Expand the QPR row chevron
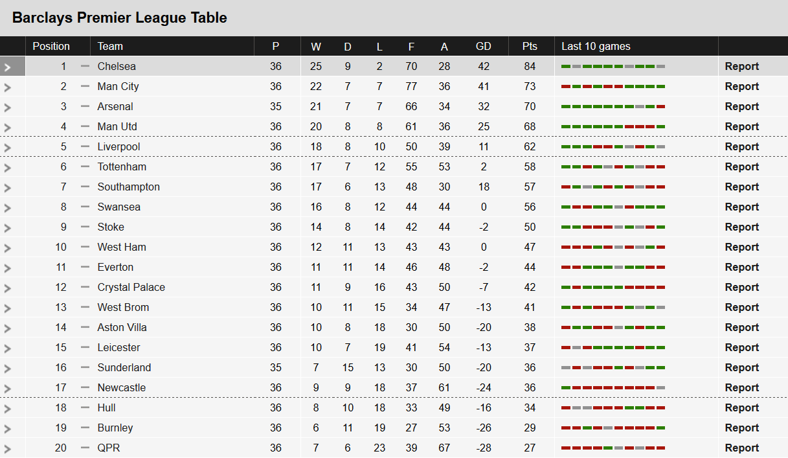The height and width of the screenshot is (458, 788). [8, 448]
